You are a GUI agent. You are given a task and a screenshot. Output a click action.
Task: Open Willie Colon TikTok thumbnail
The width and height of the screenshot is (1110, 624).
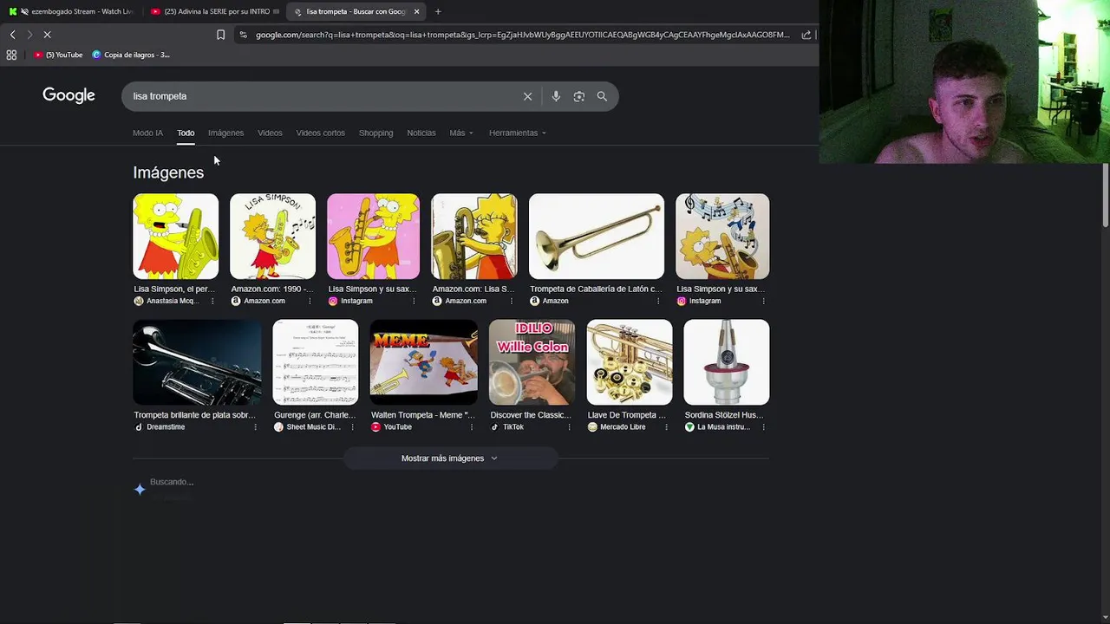point(532,362)
